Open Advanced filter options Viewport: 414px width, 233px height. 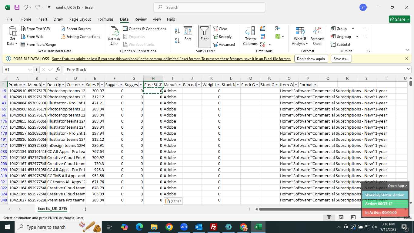tap(224, 44)
